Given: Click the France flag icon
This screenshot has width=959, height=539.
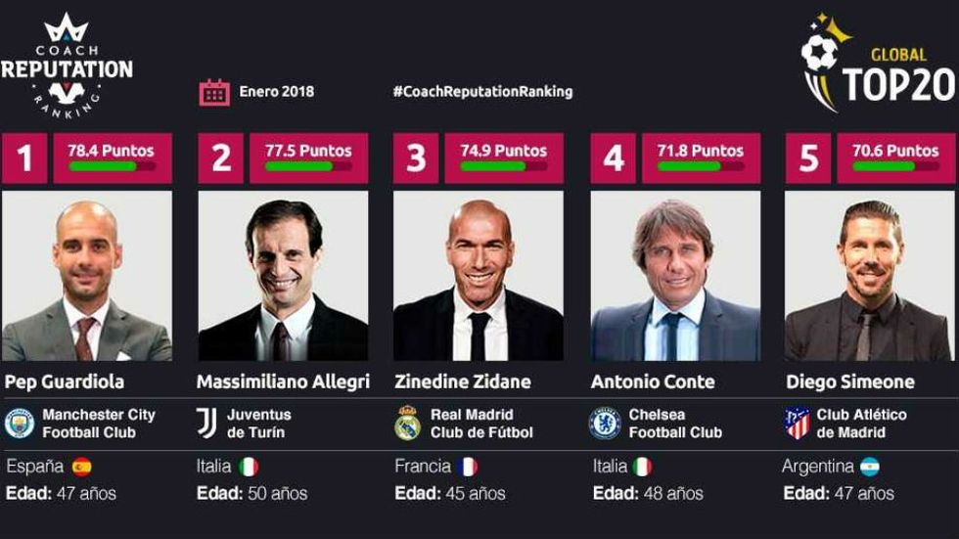Looking at the screenshot, I should (x=467, y=467).
